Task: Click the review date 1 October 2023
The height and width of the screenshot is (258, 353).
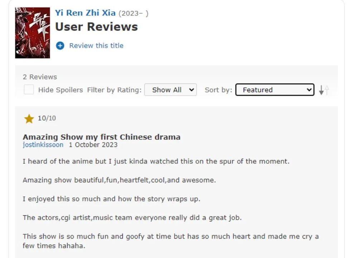Action: (93, 145)
